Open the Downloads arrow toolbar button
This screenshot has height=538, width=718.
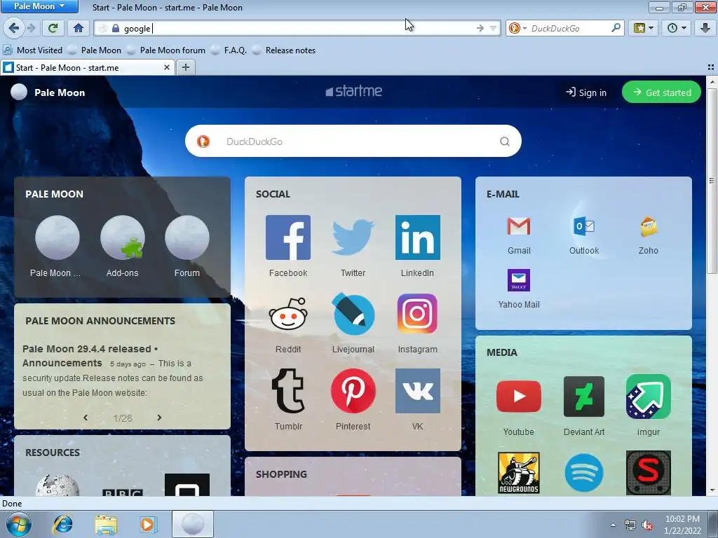click(x=705, y=28)
